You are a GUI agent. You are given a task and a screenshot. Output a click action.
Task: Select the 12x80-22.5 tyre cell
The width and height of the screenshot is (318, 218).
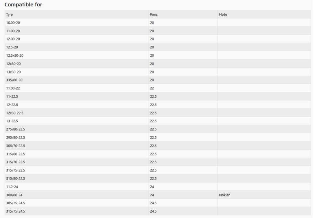tap(15, 113)
